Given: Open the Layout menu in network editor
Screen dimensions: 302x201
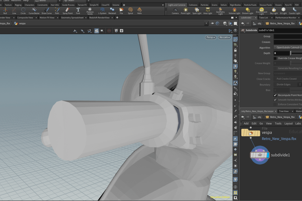Looking at the screenshot, I should point(289,123).
